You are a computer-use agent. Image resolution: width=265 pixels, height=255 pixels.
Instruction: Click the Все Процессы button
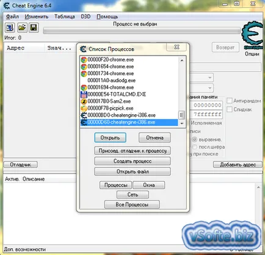[x=132, y=204]
